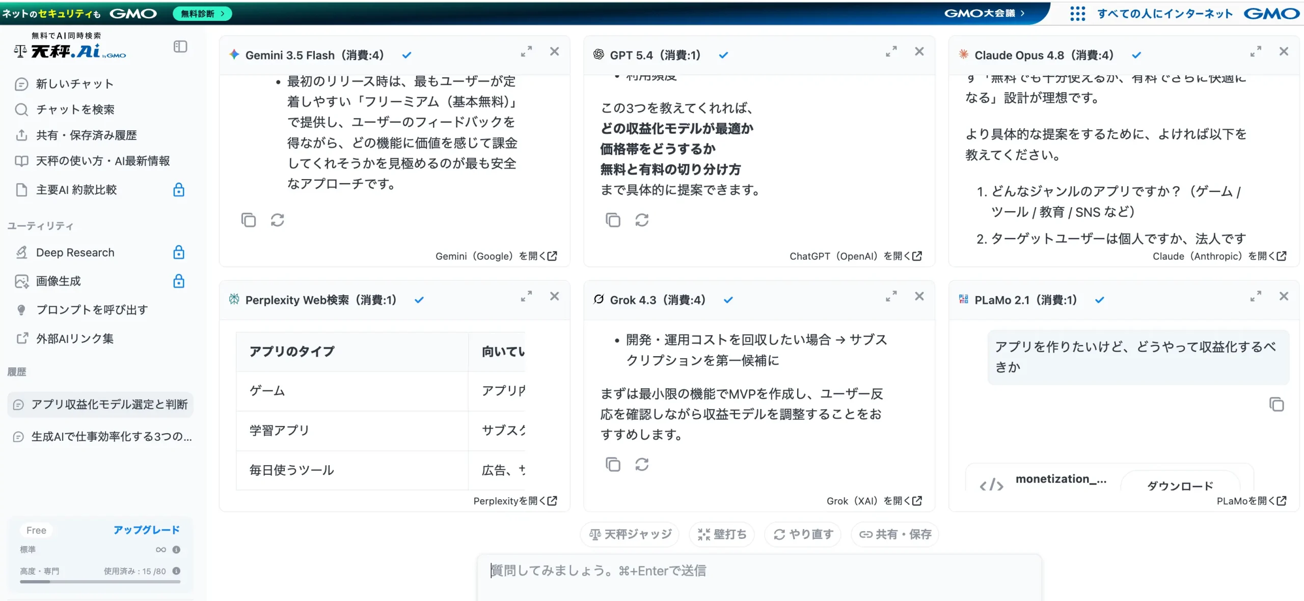Focus the 質問してみましょう input field
The image size is (1304, 601).
pyautogui.click(x=759, y=578)
